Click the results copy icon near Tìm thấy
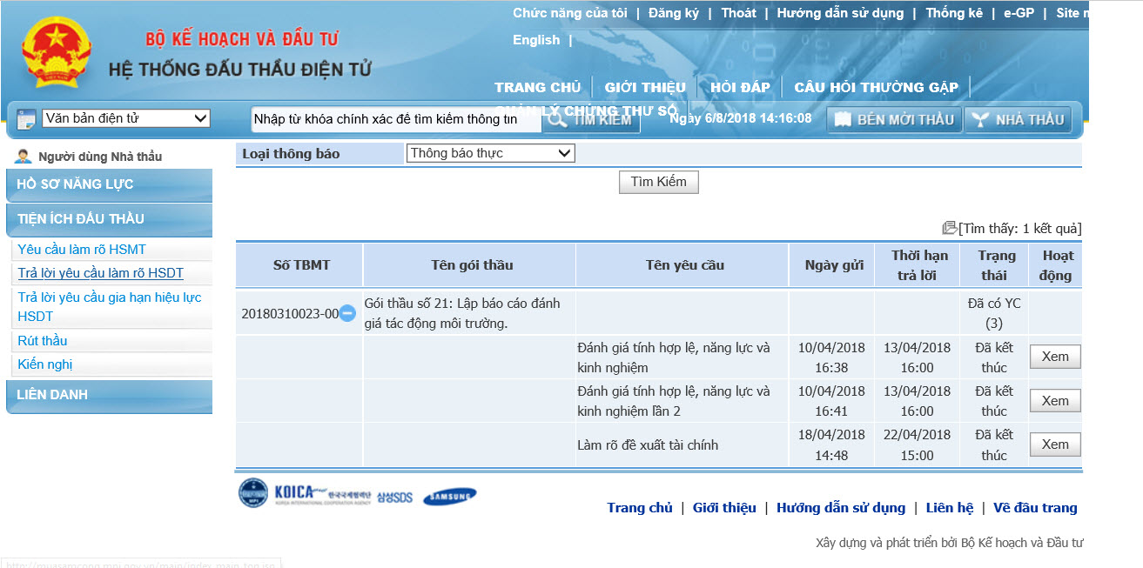 tap(950, 228)
